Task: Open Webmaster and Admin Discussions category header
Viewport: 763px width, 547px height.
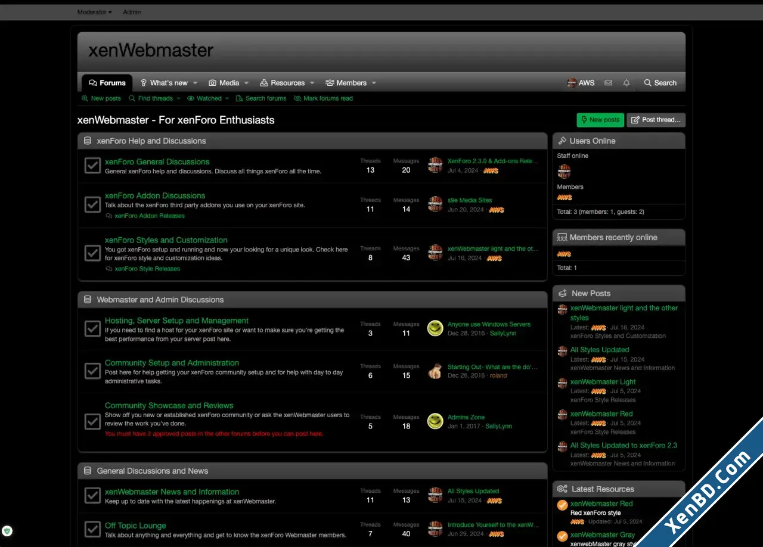Action: [160, 300]
